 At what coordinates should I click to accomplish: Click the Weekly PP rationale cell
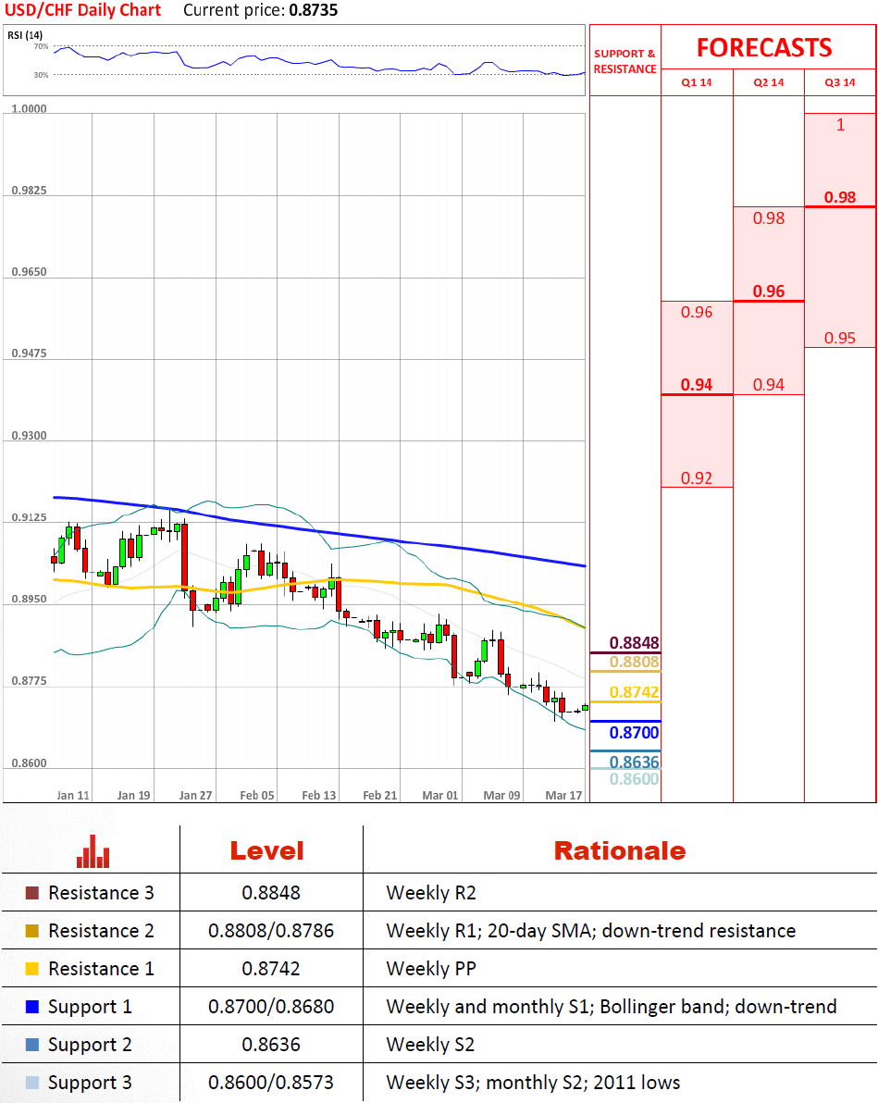(431, 969)
